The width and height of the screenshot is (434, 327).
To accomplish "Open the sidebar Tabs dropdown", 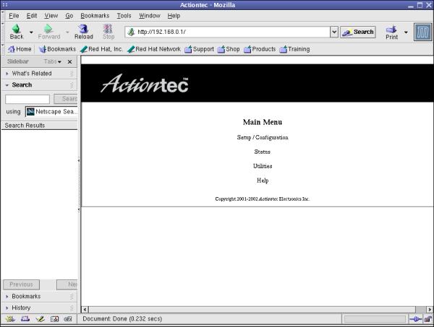I will 52,61.
